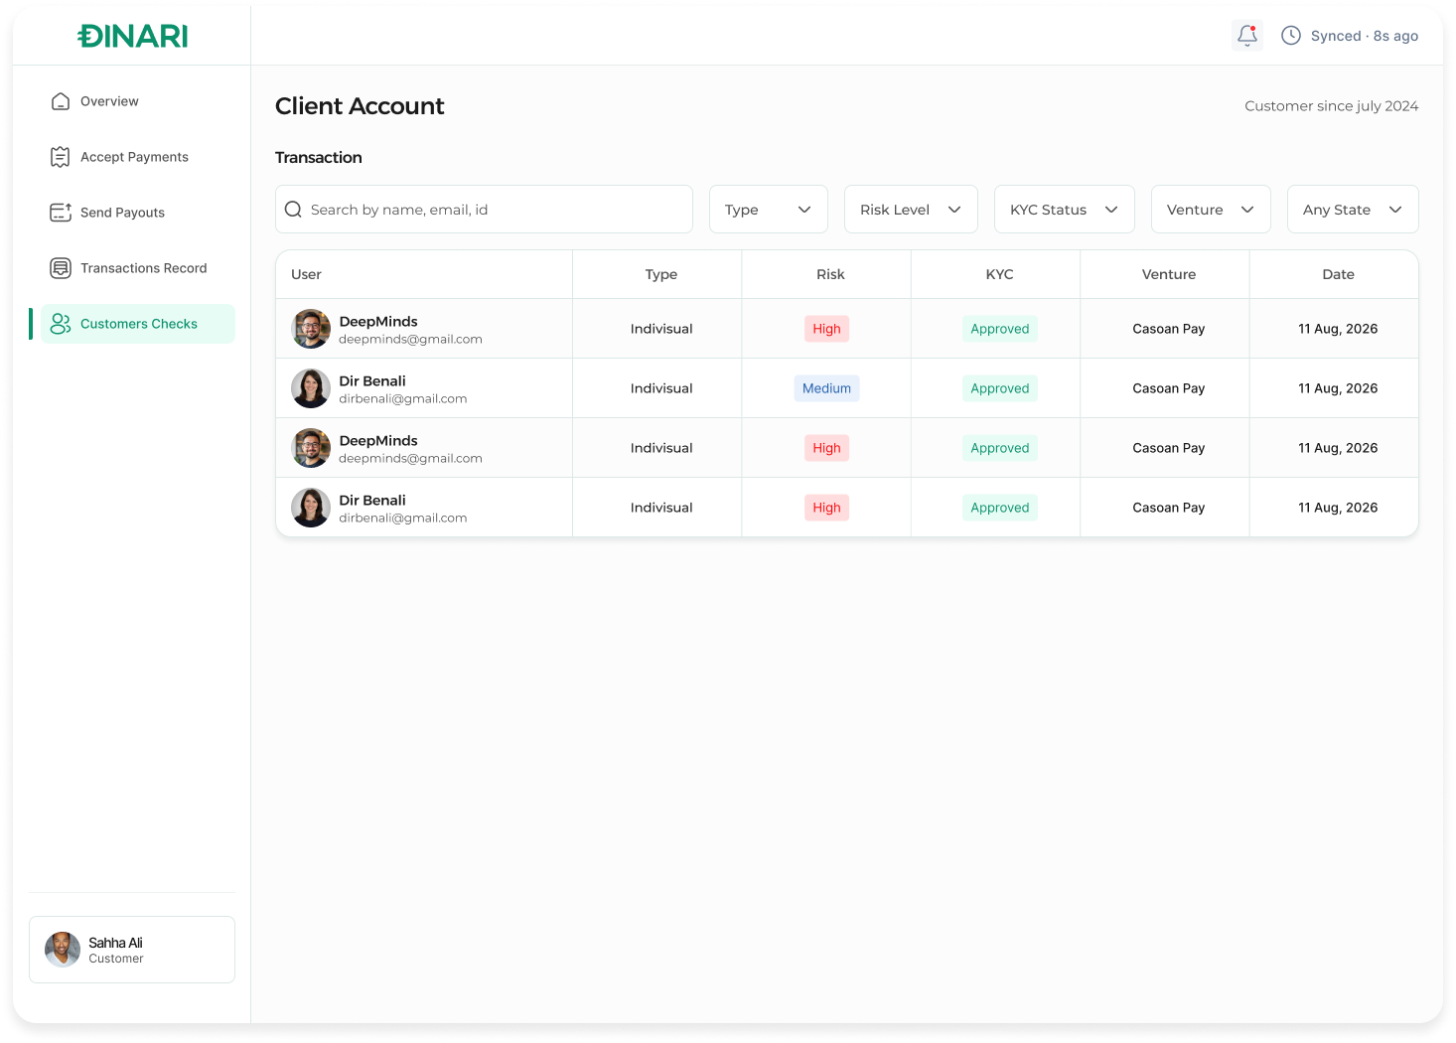Click Dir Benali's avatar in the Medium risk row

point(311,388)
